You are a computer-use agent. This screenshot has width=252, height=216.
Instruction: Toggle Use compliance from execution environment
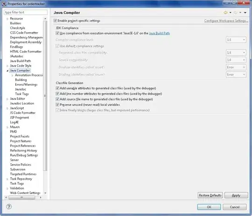pyautogui.click(x=57, y=33)
